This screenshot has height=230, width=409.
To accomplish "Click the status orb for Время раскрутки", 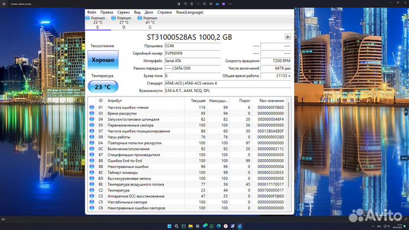I will pyautogui.click(x=92, y=113).
